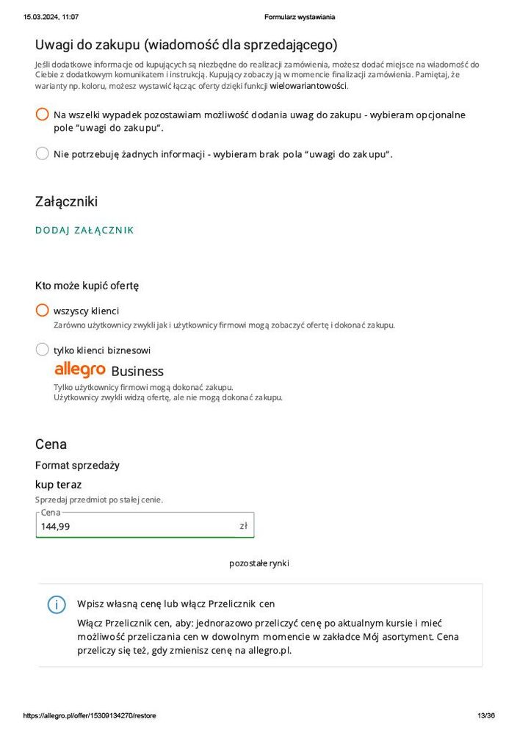Click the allegro.pl restore URL in footer
The height and width of the screenshot is (733, 517).
[x=90, y=715]
